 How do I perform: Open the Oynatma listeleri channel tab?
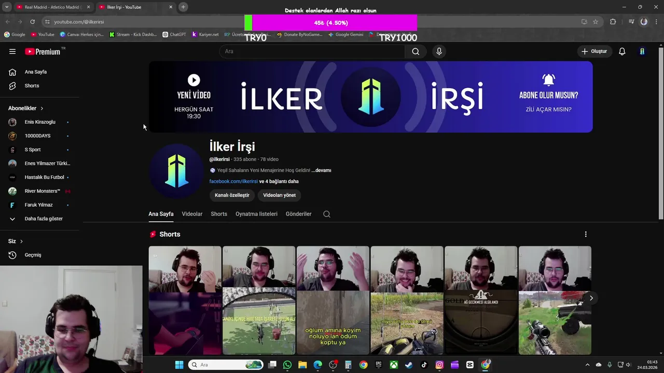pos(256,214)
